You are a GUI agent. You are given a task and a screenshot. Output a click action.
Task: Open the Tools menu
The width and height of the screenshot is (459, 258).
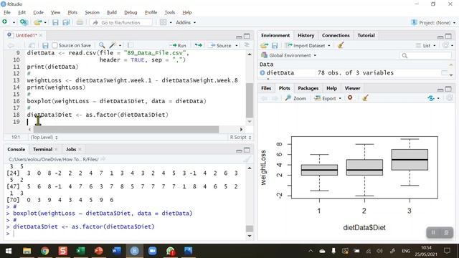169,12
